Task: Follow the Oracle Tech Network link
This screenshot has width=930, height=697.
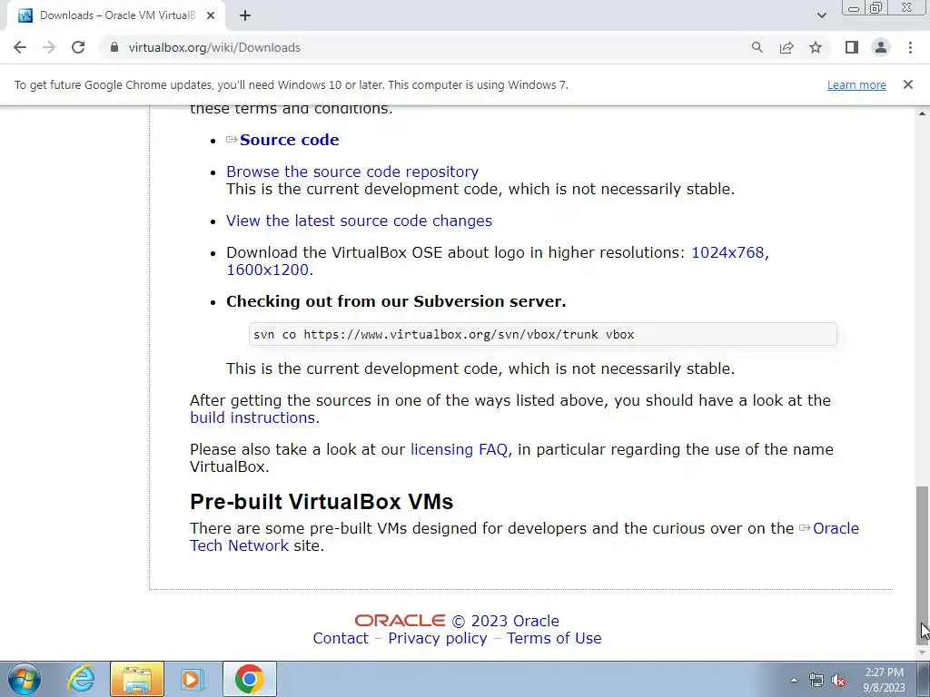Action: point(524,537)
